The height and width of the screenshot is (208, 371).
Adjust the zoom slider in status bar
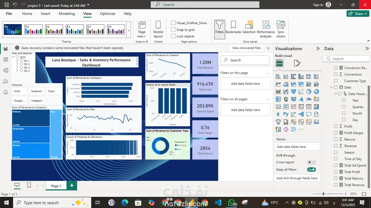[323, 194]
